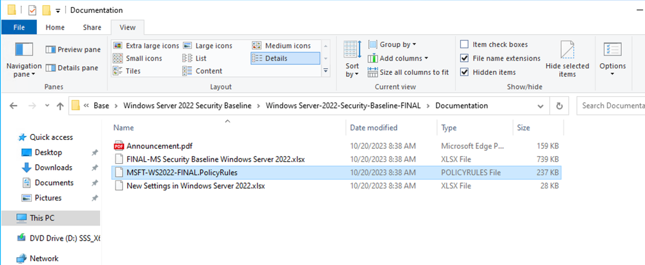
Task: Click the Navigation pane icon
Action: pos(24,50)
